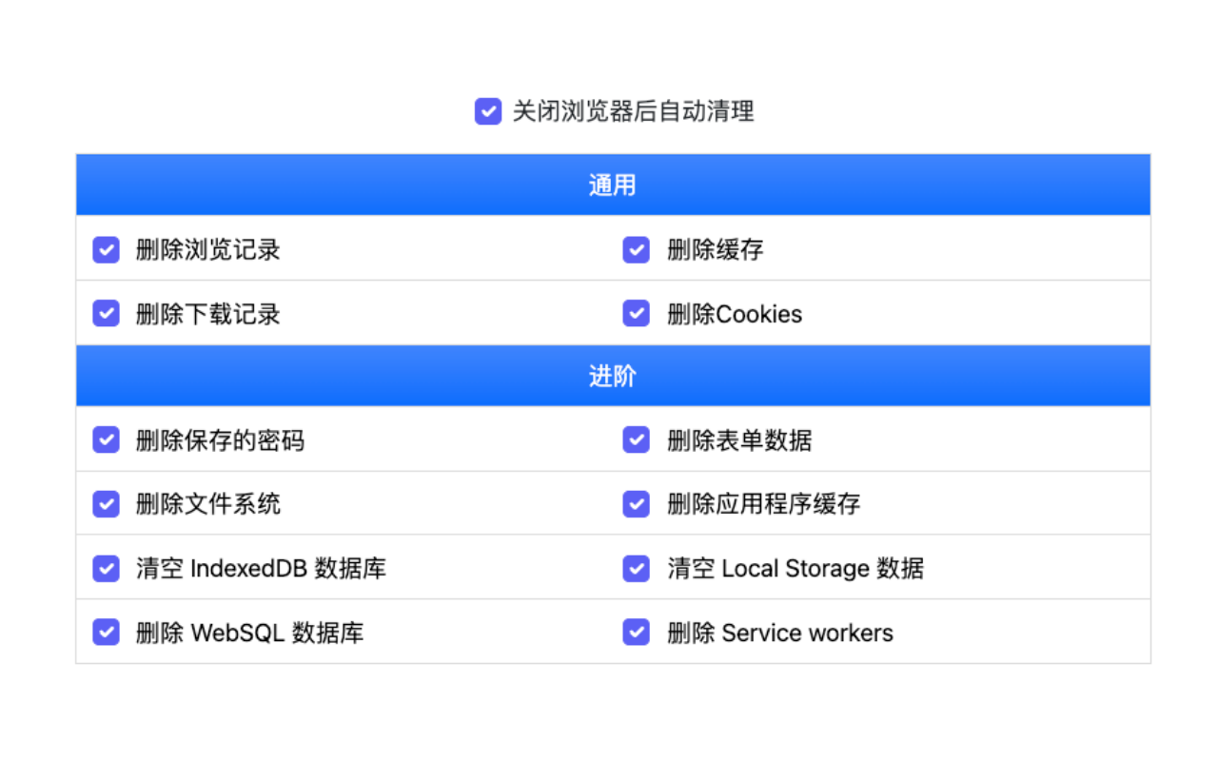Viewport: 1218px width, 761px height.
Task: Click the 关闭浏览器后自动清理 label text
Action: coord(632,111)
